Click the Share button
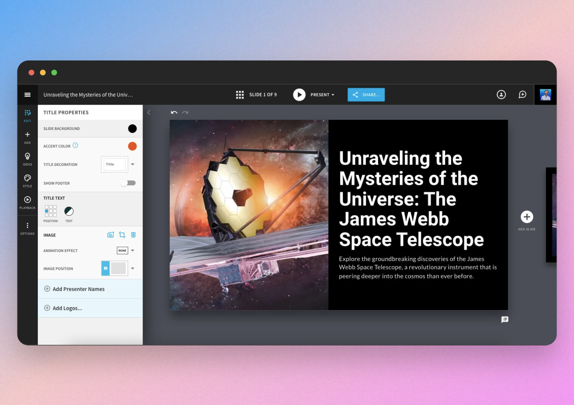The width and height of the screenshot is (574, 405). (366, 94)
